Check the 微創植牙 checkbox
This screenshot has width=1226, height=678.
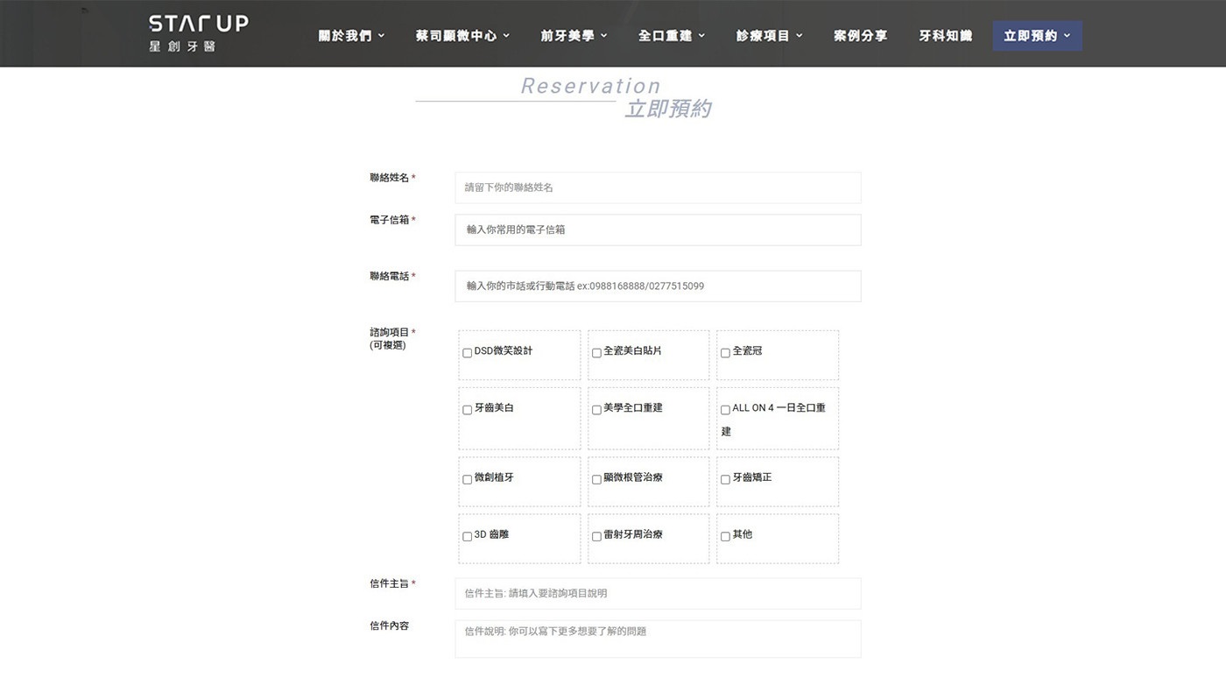point(467,480)
